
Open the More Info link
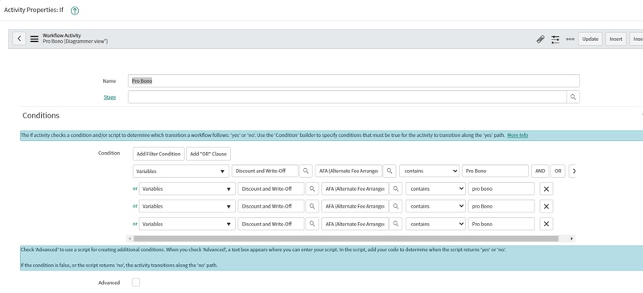click(517, 135)
